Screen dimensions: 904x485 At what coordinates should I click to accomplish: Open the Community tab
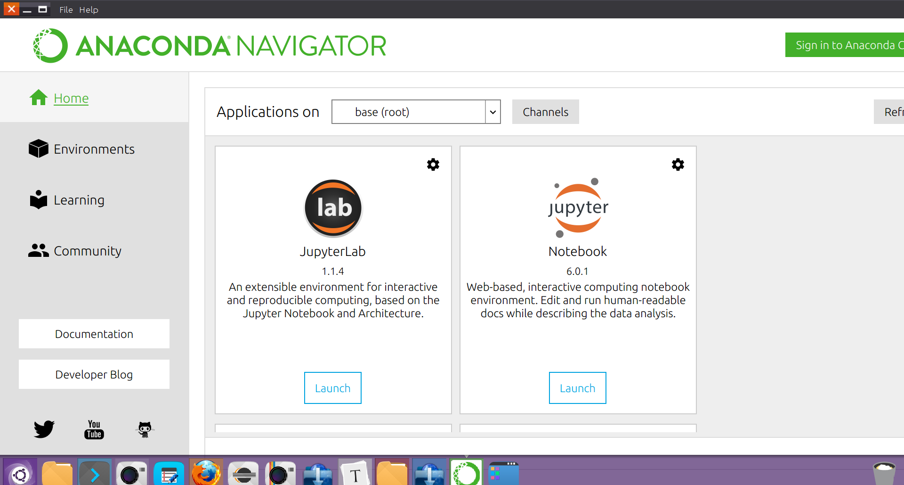(x=94, y=251)
